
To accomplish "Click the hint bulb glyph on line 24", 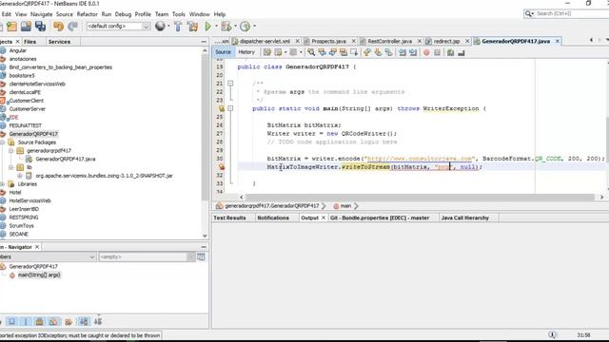I will 222,108.
